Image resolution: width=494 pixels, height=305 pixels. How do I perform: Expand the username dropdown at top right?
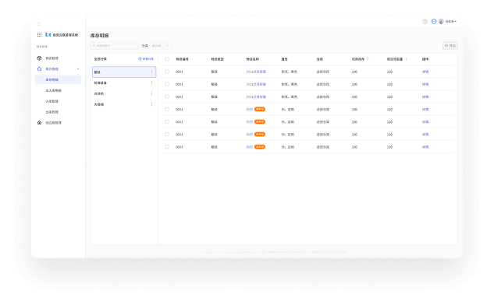tap(450, 21)
